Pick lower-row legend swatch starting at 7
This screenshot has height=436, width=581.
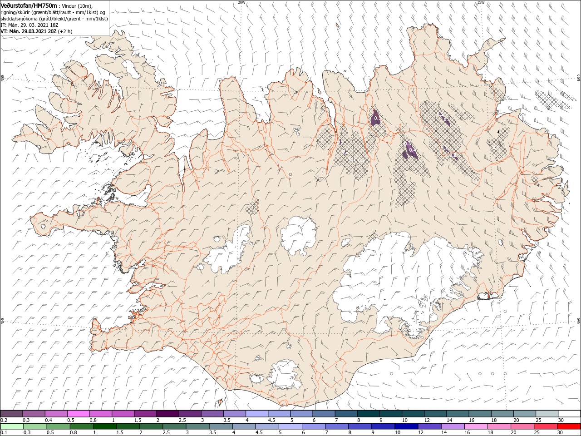click(x=337, y=426)
